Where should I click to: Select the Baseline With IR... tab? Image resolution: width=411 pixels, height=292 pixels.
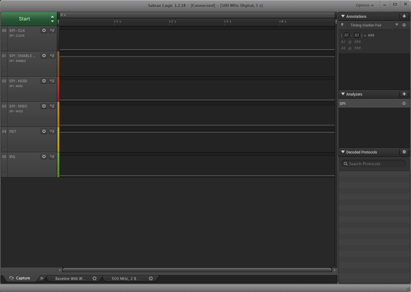pyautogui.click(x=70, y=279)
